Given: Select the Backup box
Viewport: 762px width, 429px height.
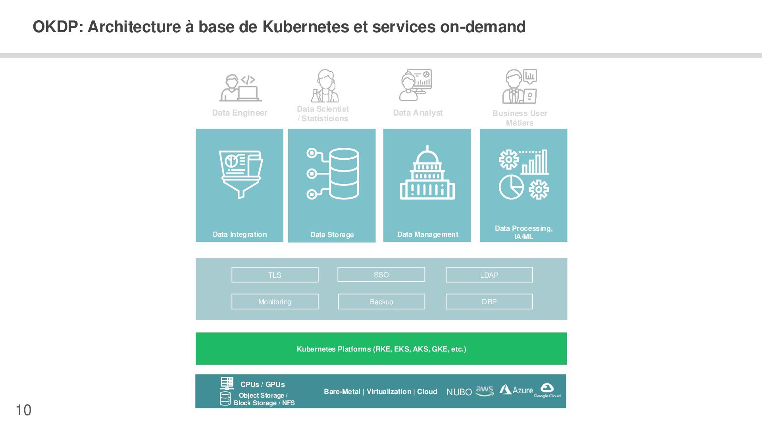Looking at the screenshot, I should pyautogui.click(x=381, y=302).
